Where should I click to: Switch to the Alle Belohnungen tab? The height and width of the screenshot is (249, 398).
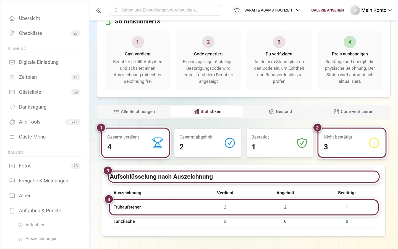coord(134,112)
